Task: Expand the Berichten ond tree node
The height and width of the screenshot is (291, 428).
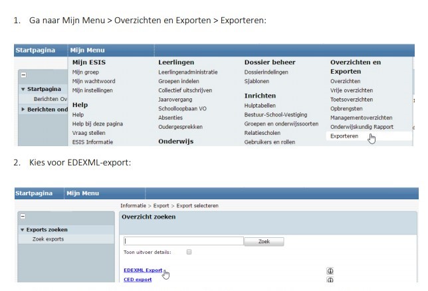Action: [x=23, y=109]
